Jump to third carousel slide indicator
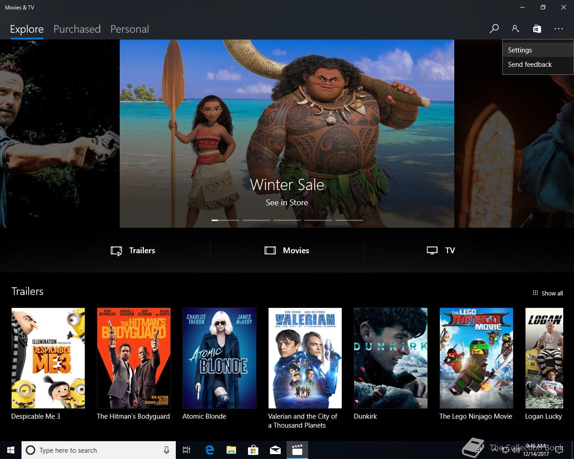This screenshot has width=574, height=459. point(287,220)
